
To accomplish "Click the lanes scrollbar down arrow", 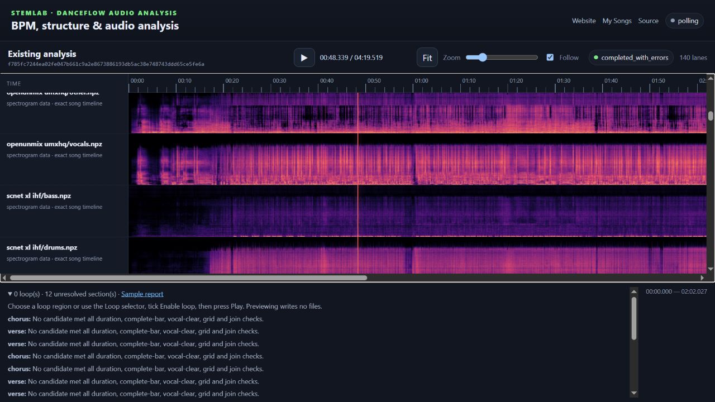I will tap(711, 269).
